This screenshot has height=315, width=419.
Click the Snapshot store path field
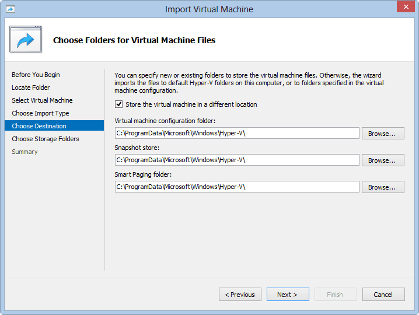[x=237, y=160]
